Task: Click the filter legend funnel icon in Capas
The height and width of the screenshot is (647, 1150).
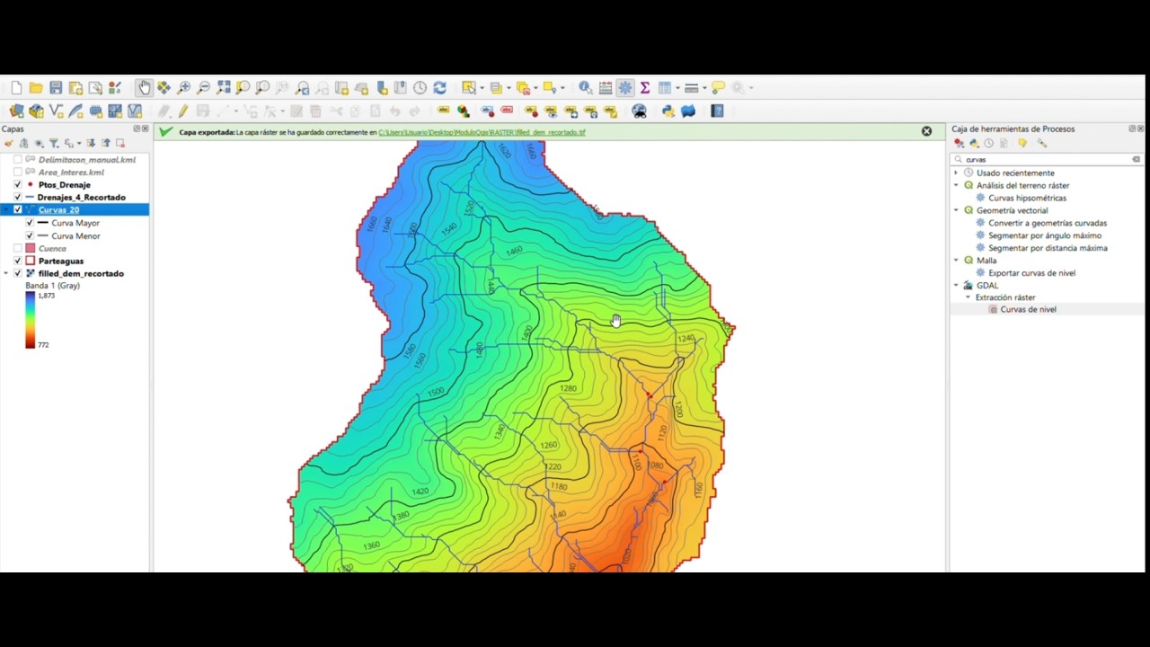Action: [x=54, y=144]
